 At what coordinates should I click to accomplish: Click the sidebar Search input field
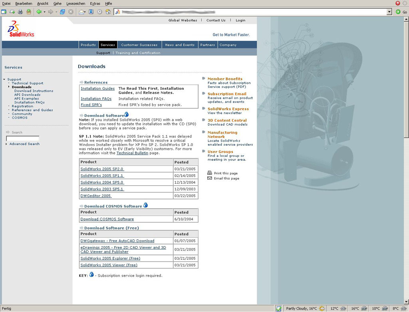pos(23,138)
